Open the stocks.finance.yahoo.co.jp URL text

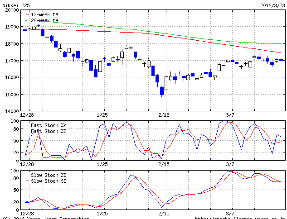[240, 218]
